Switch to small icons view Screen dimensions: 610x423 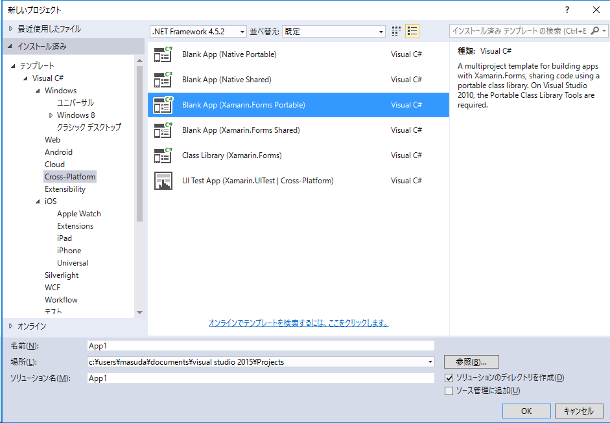pos(397,31)
